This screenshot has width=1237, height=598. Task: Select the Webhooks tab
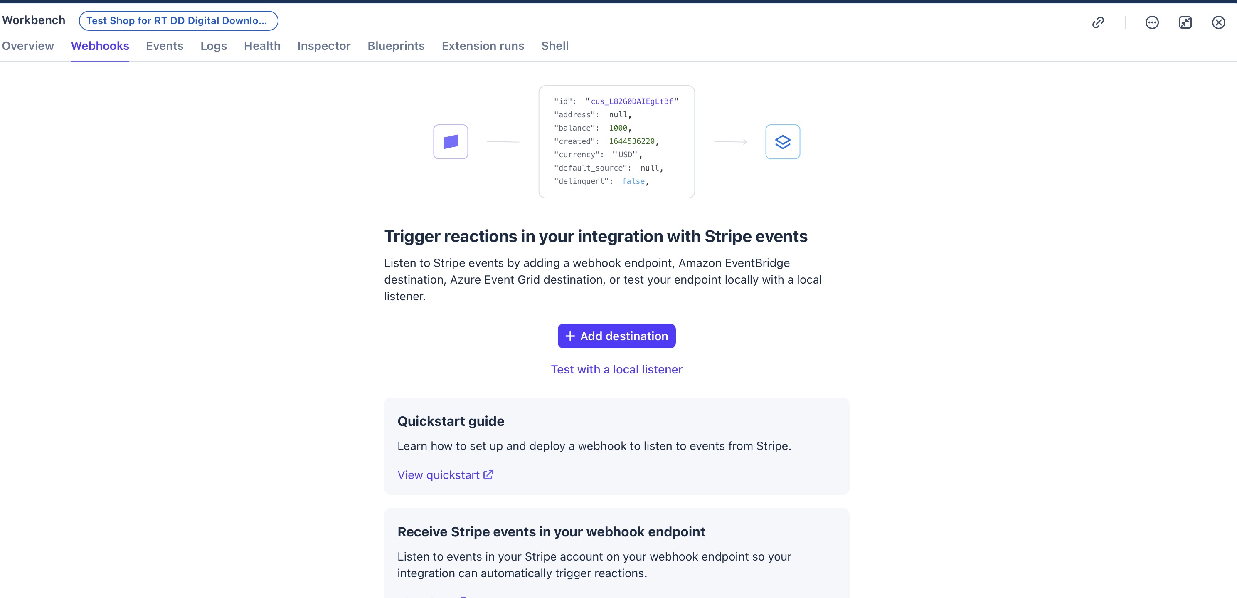100,46
